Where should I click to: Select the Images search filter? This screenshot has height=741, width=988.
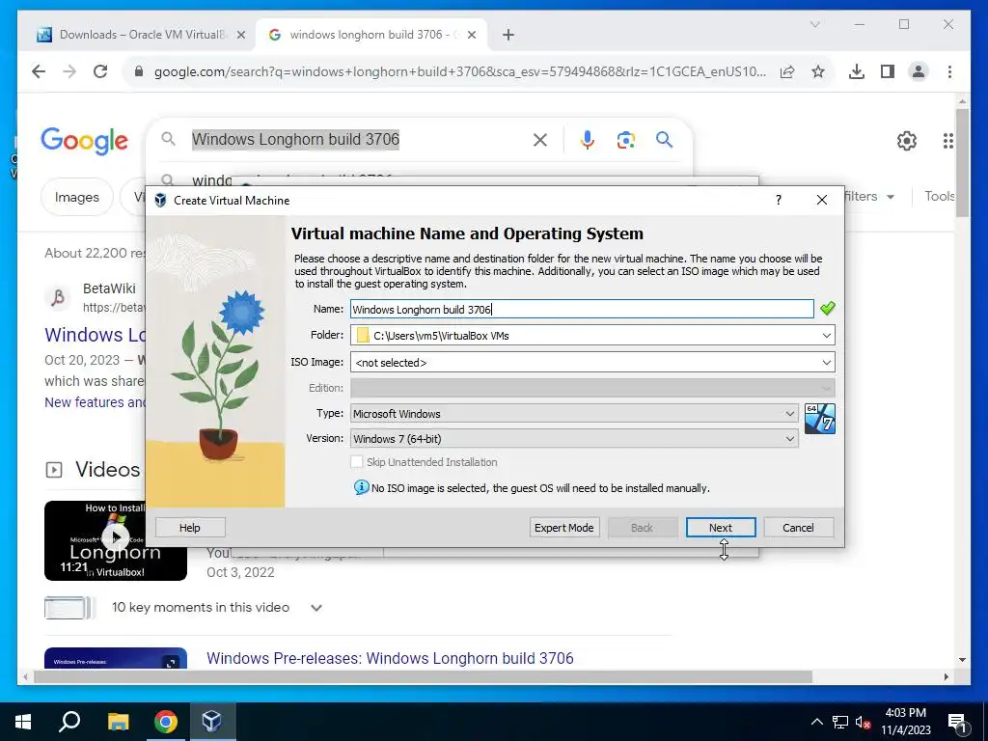tap(77, 197)
